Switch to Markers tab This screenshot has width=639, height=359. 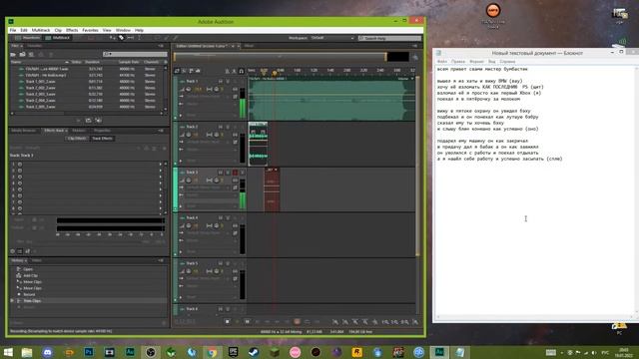coord(79,131)
